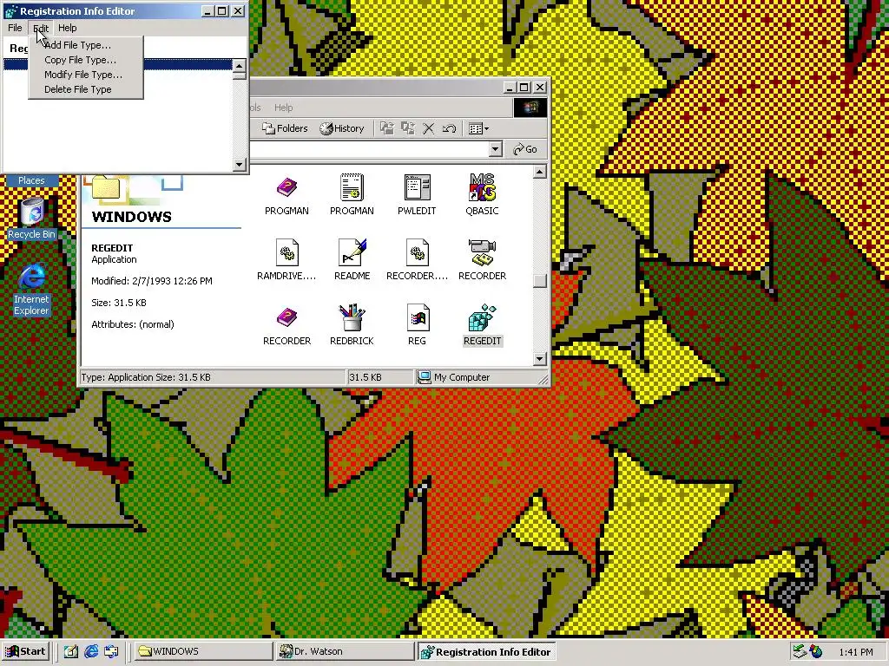Click the History toolbar button

342,128
